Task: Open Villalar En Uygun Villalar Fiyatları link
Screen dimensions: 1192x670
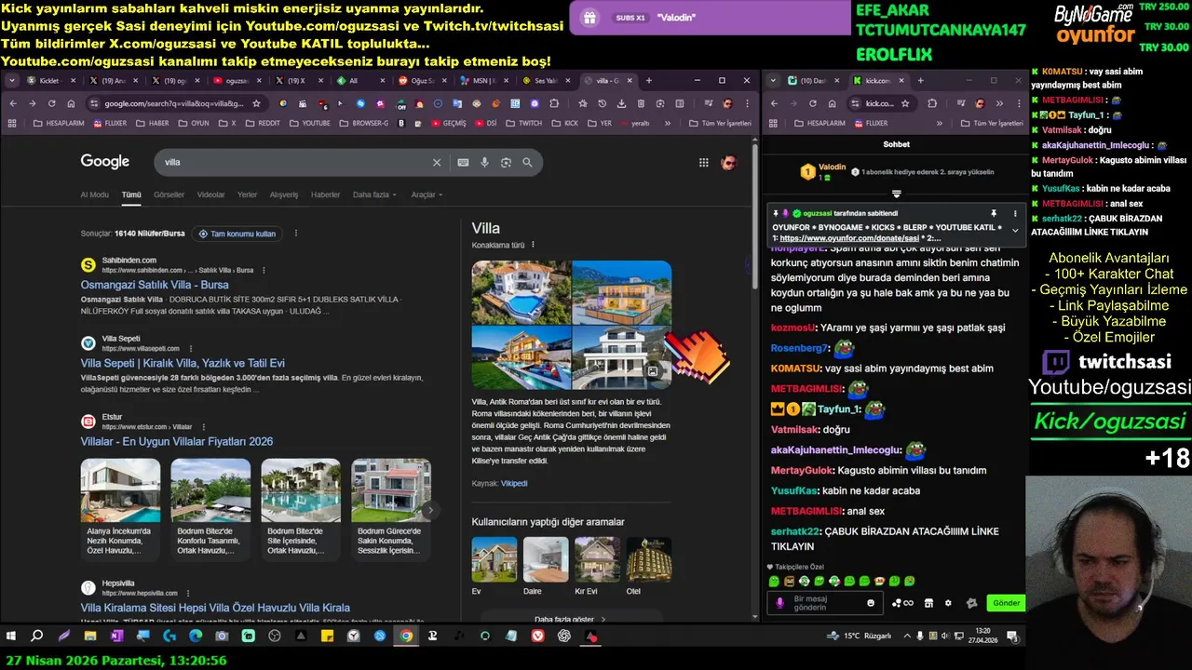Action: point(177,441)
